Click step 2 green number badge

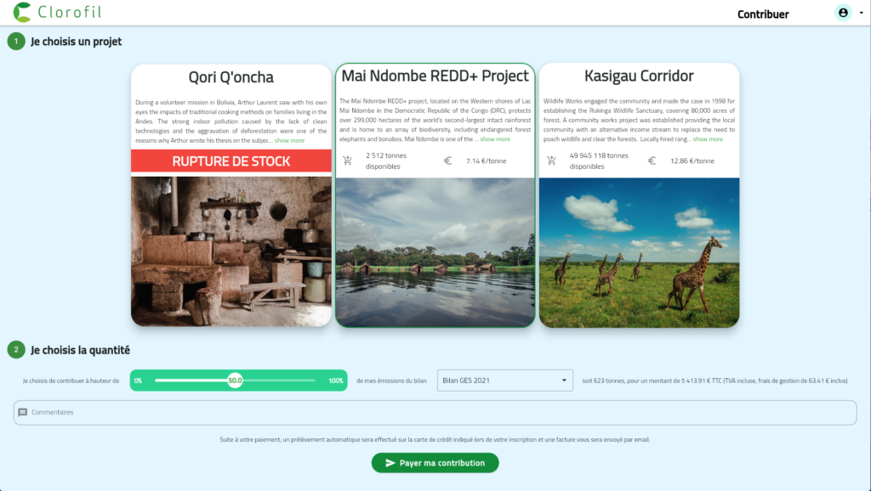16,350
